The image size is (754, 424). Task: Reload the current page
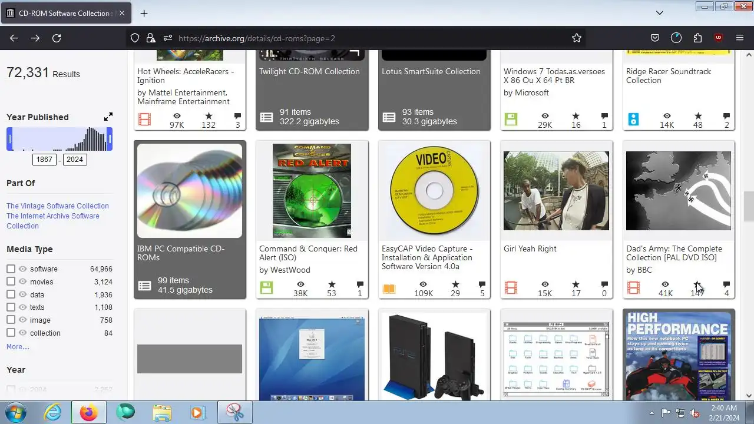[x=57, y=38]
